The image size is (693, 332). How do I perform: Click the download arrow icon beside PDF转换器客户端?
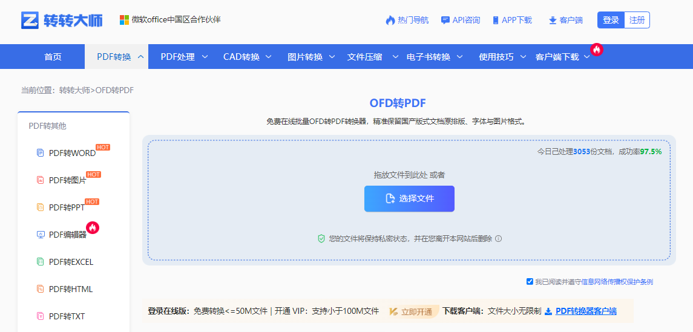coord(548,311)
